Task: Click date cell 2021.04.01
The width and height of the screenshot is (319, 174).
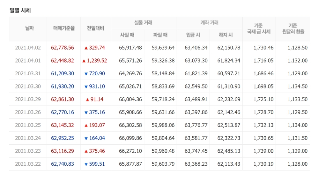Action: click(28, 61)
